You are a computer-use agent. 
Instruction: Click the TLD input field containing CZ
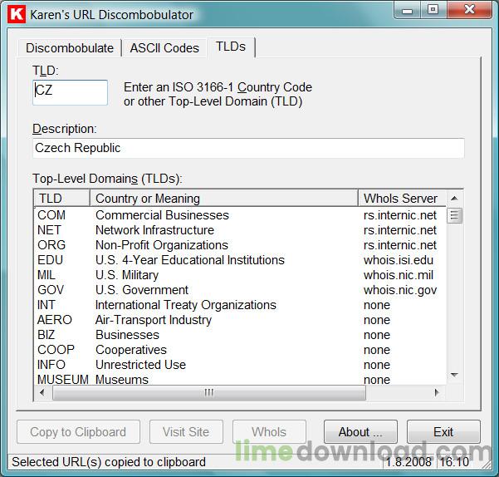pyautogui.click(x=70, y=92)
